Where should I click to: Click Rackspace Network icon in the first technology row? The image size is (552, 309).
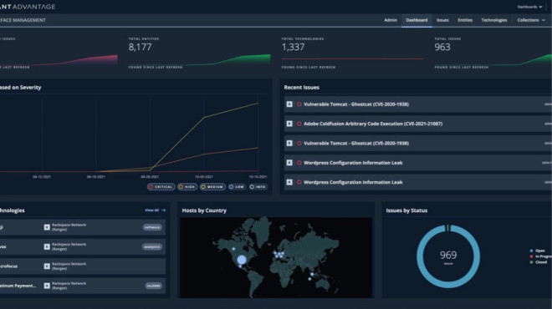pyautogui.click(x=47, y=227)
